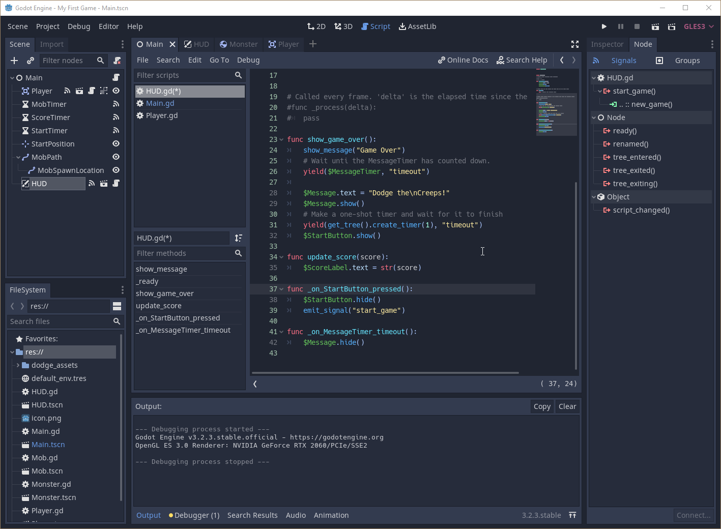Add a new child node with plus icon

[14, 61]
